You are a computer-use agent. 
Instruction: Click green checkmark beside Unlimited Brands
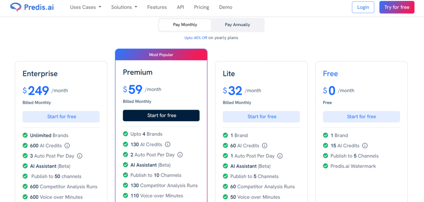tap(25, 135)
